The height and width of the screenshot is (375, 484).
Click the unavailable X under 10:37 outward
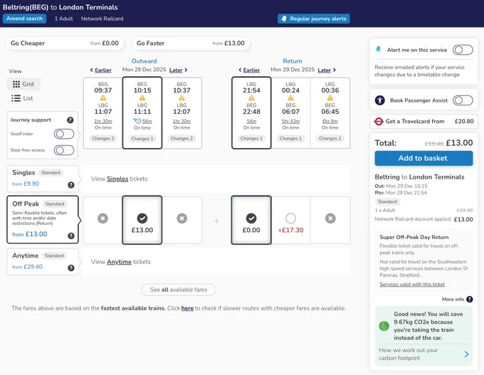point(181,218)
